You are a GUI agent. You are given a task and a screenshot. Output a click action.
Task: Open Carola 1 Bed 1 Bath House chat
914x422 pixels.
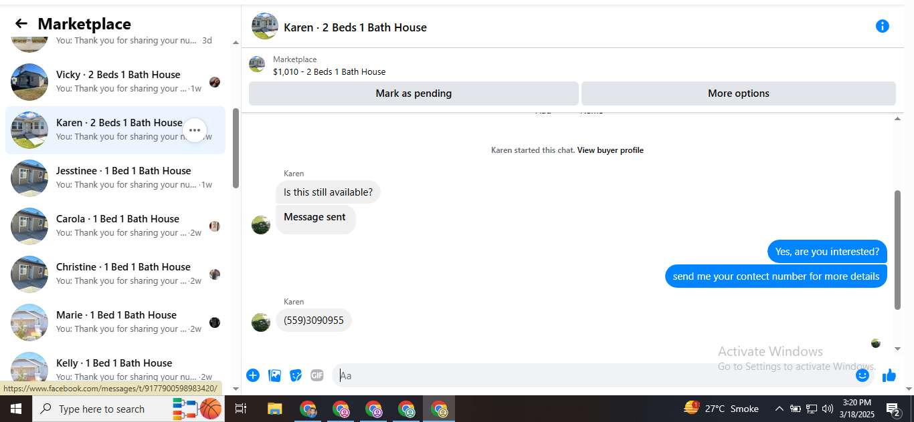pyautogui.click(x=115, y=226)
